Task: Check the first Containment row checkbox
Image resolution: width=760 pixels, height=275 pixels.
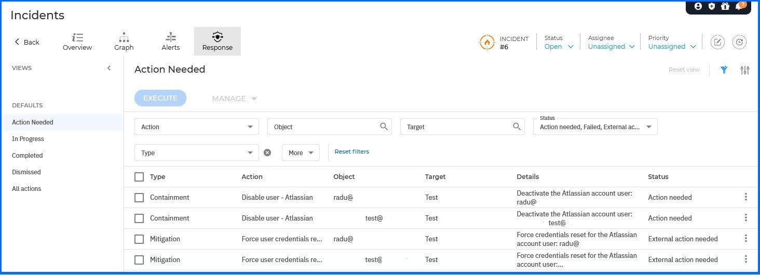Action: point(139,198)
